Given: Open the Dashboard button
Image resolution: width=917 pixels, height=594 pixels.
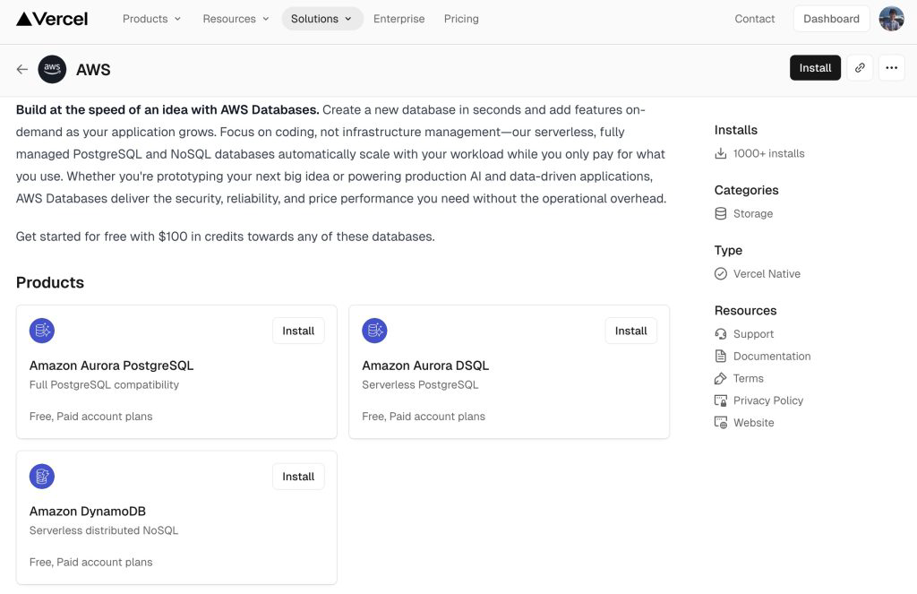Looking at the screenshot, I should coord(831,19).
